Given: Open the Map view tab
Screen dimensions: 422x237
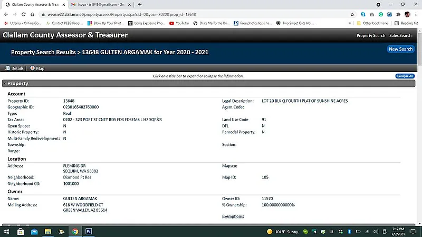Looking at the screenshot, I should pyautogui.click(x=37, y=68).
